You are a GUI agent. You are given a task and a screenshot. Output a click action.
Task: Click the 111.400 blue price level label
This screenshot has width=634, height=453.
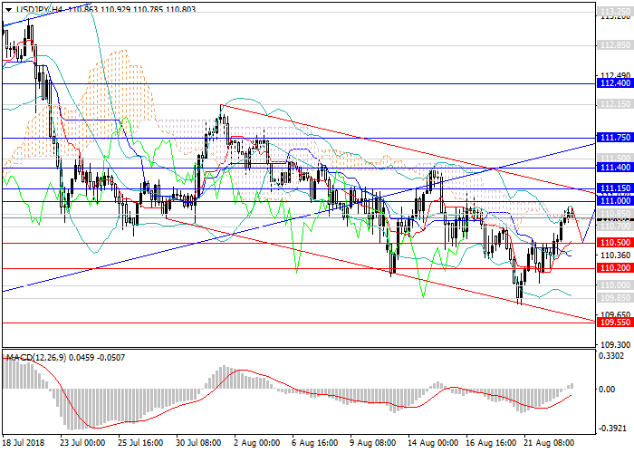[614, 168]
